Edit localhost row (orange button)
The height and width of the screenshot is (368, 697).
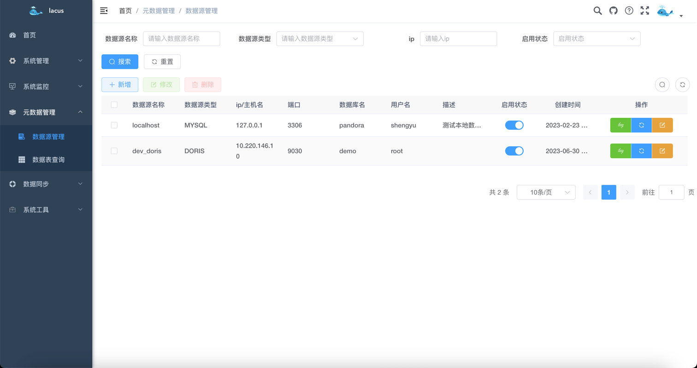(x=662, y=125)
